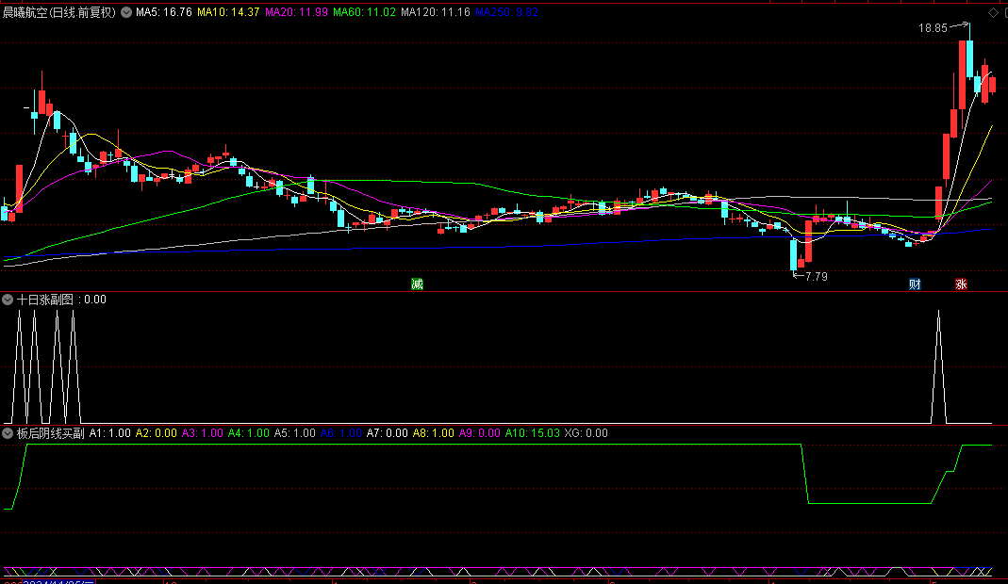Screen dimensions: 1008x584
Task: Select the green MA60: 11.02 label
Action: pyautogui.click(x=365, y=12)
